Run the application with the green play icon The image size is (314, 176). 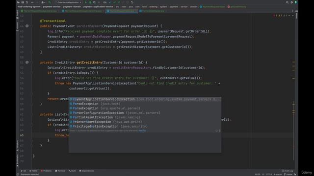pyautogui.click(x=86, y=2)
